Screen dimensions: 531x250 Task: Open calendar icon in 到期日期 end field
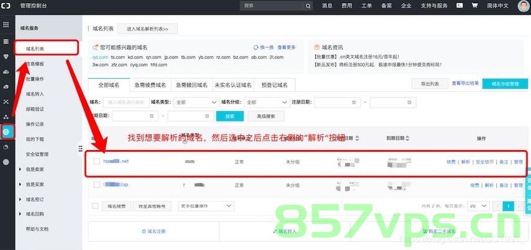207,116
